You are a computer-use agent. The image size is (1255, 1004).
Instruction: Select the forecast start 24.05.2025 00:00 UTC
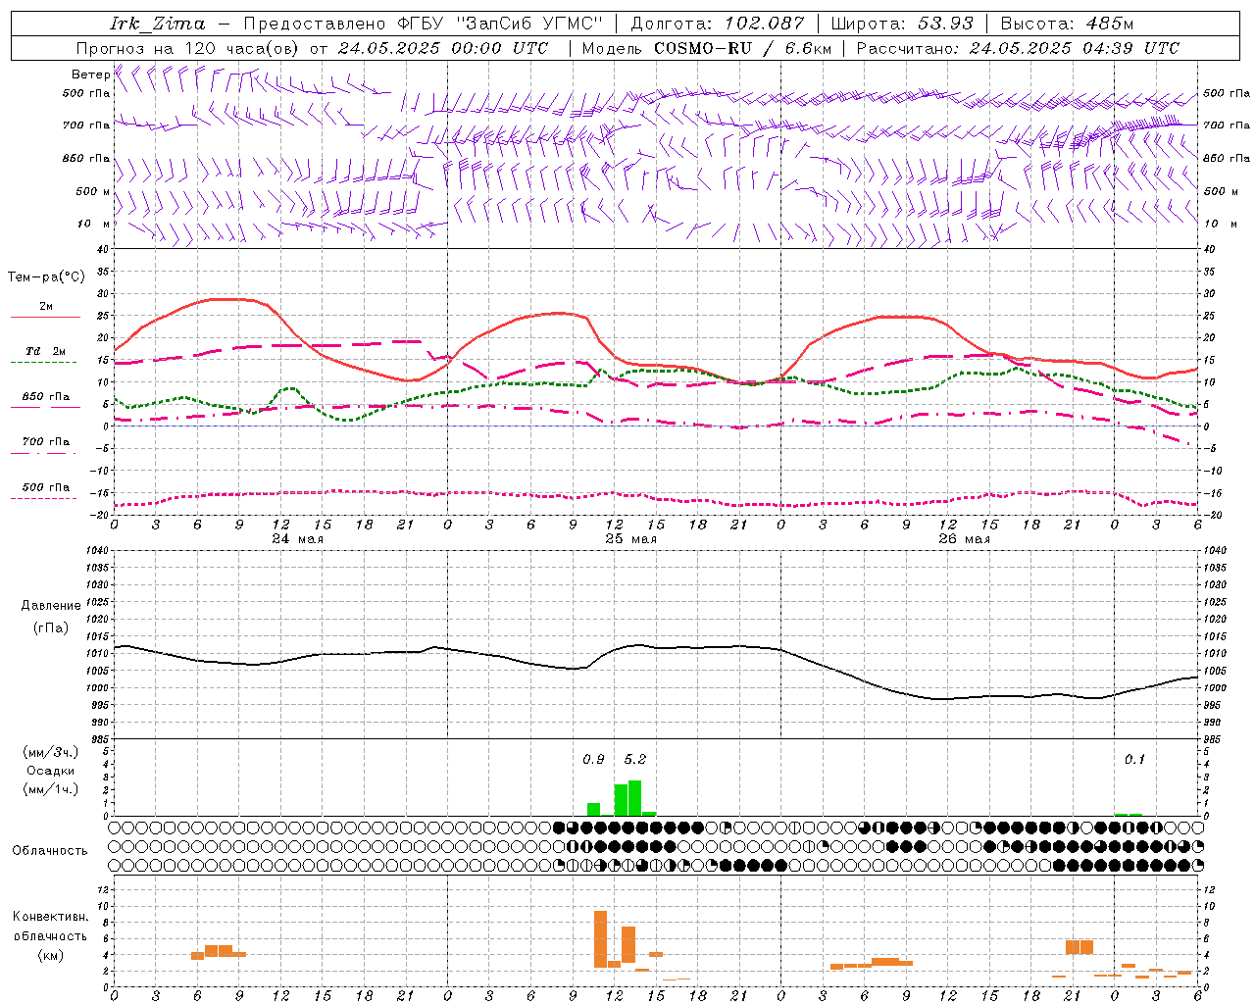tap(442, 48)
